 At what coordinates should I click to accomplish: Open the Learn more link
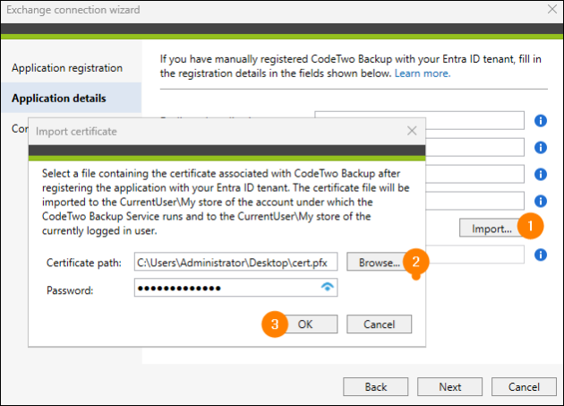coord(423,73)
